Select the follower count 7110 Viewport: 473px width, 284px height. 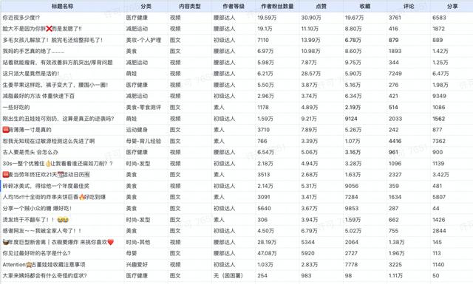coord(263,40)
